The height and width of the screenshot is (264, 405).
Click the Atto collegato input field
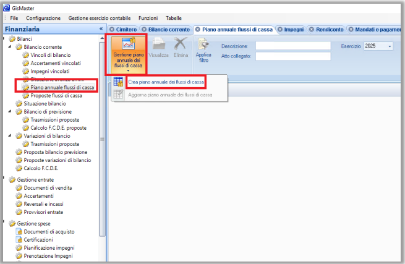click(x=293, y=56)
